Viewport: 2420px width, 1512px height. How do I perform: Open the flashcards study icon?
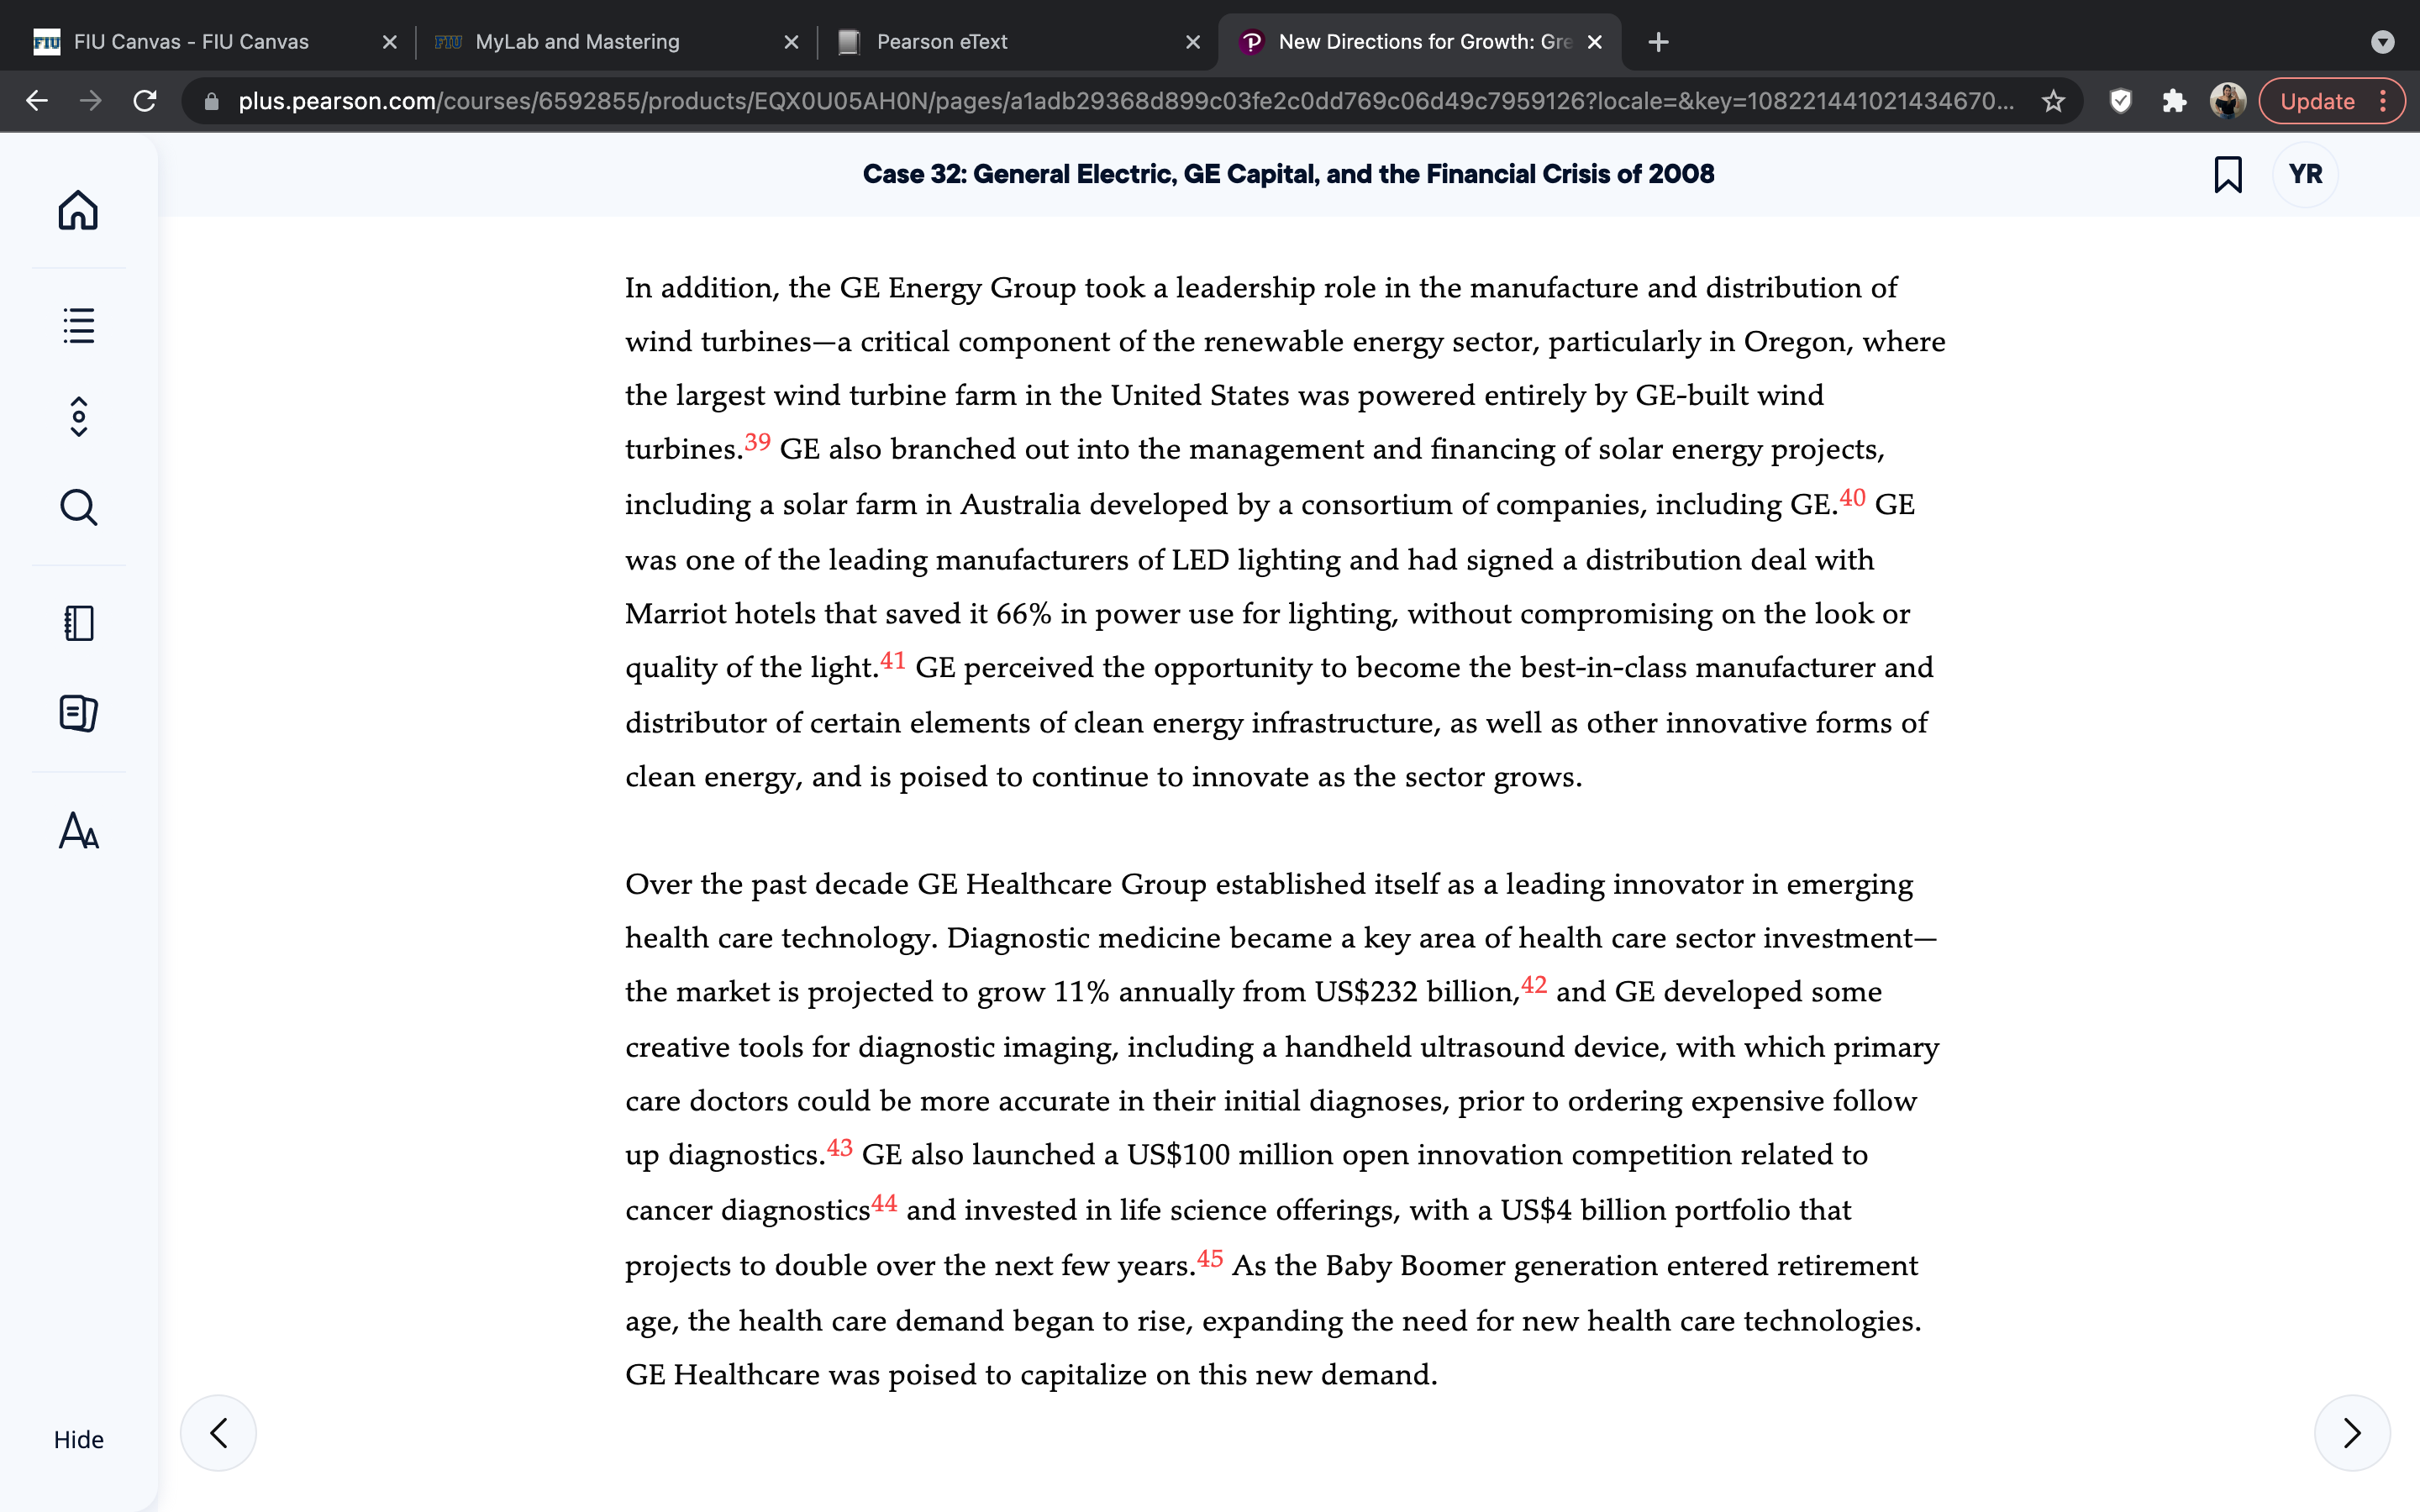click(x=78, y=713)
